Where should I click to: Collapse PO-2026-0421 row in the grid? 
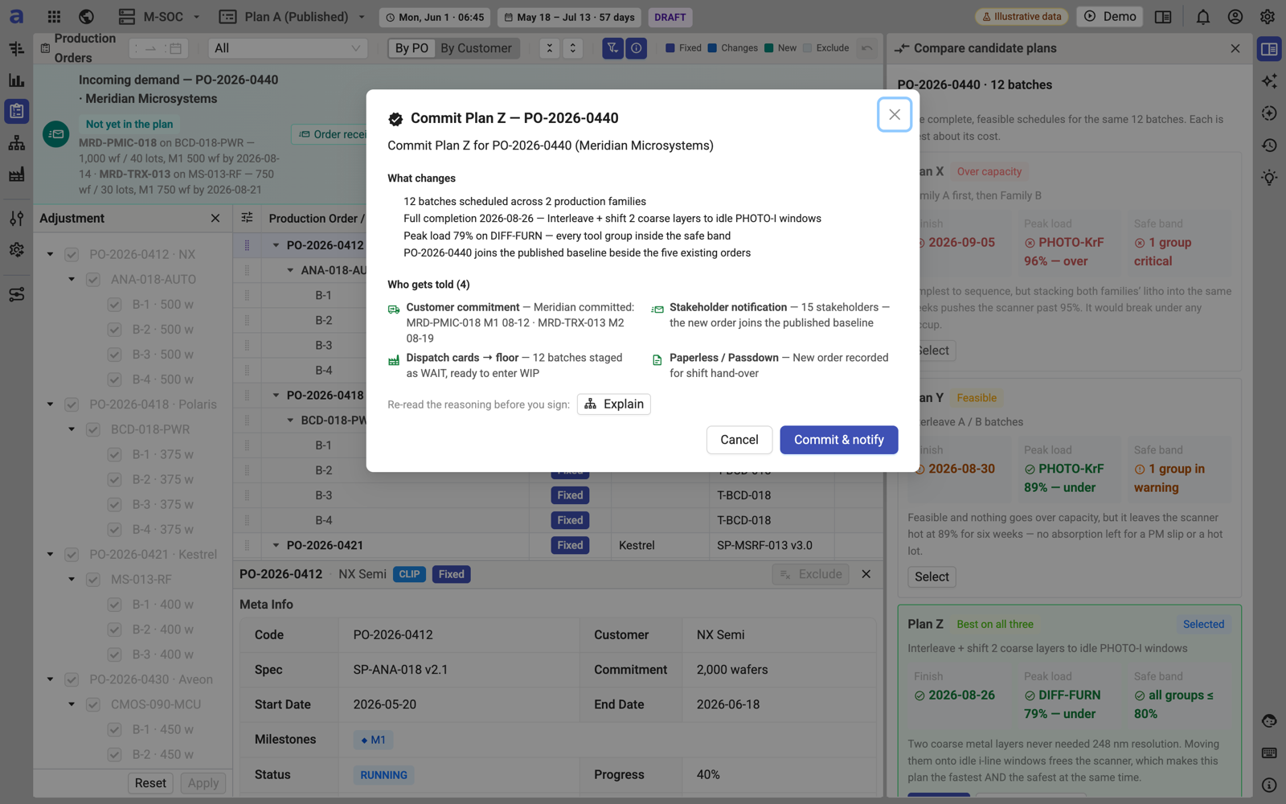[x=276, y=545]
